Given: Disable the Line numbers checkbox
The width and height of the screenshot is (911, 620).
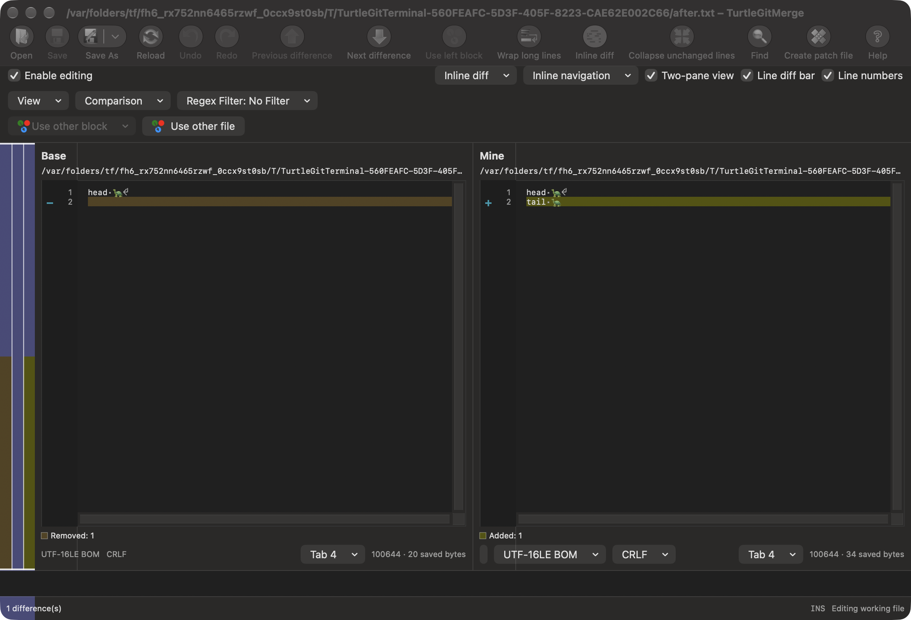Looking at the screenshot, I should tap(827, 76).
